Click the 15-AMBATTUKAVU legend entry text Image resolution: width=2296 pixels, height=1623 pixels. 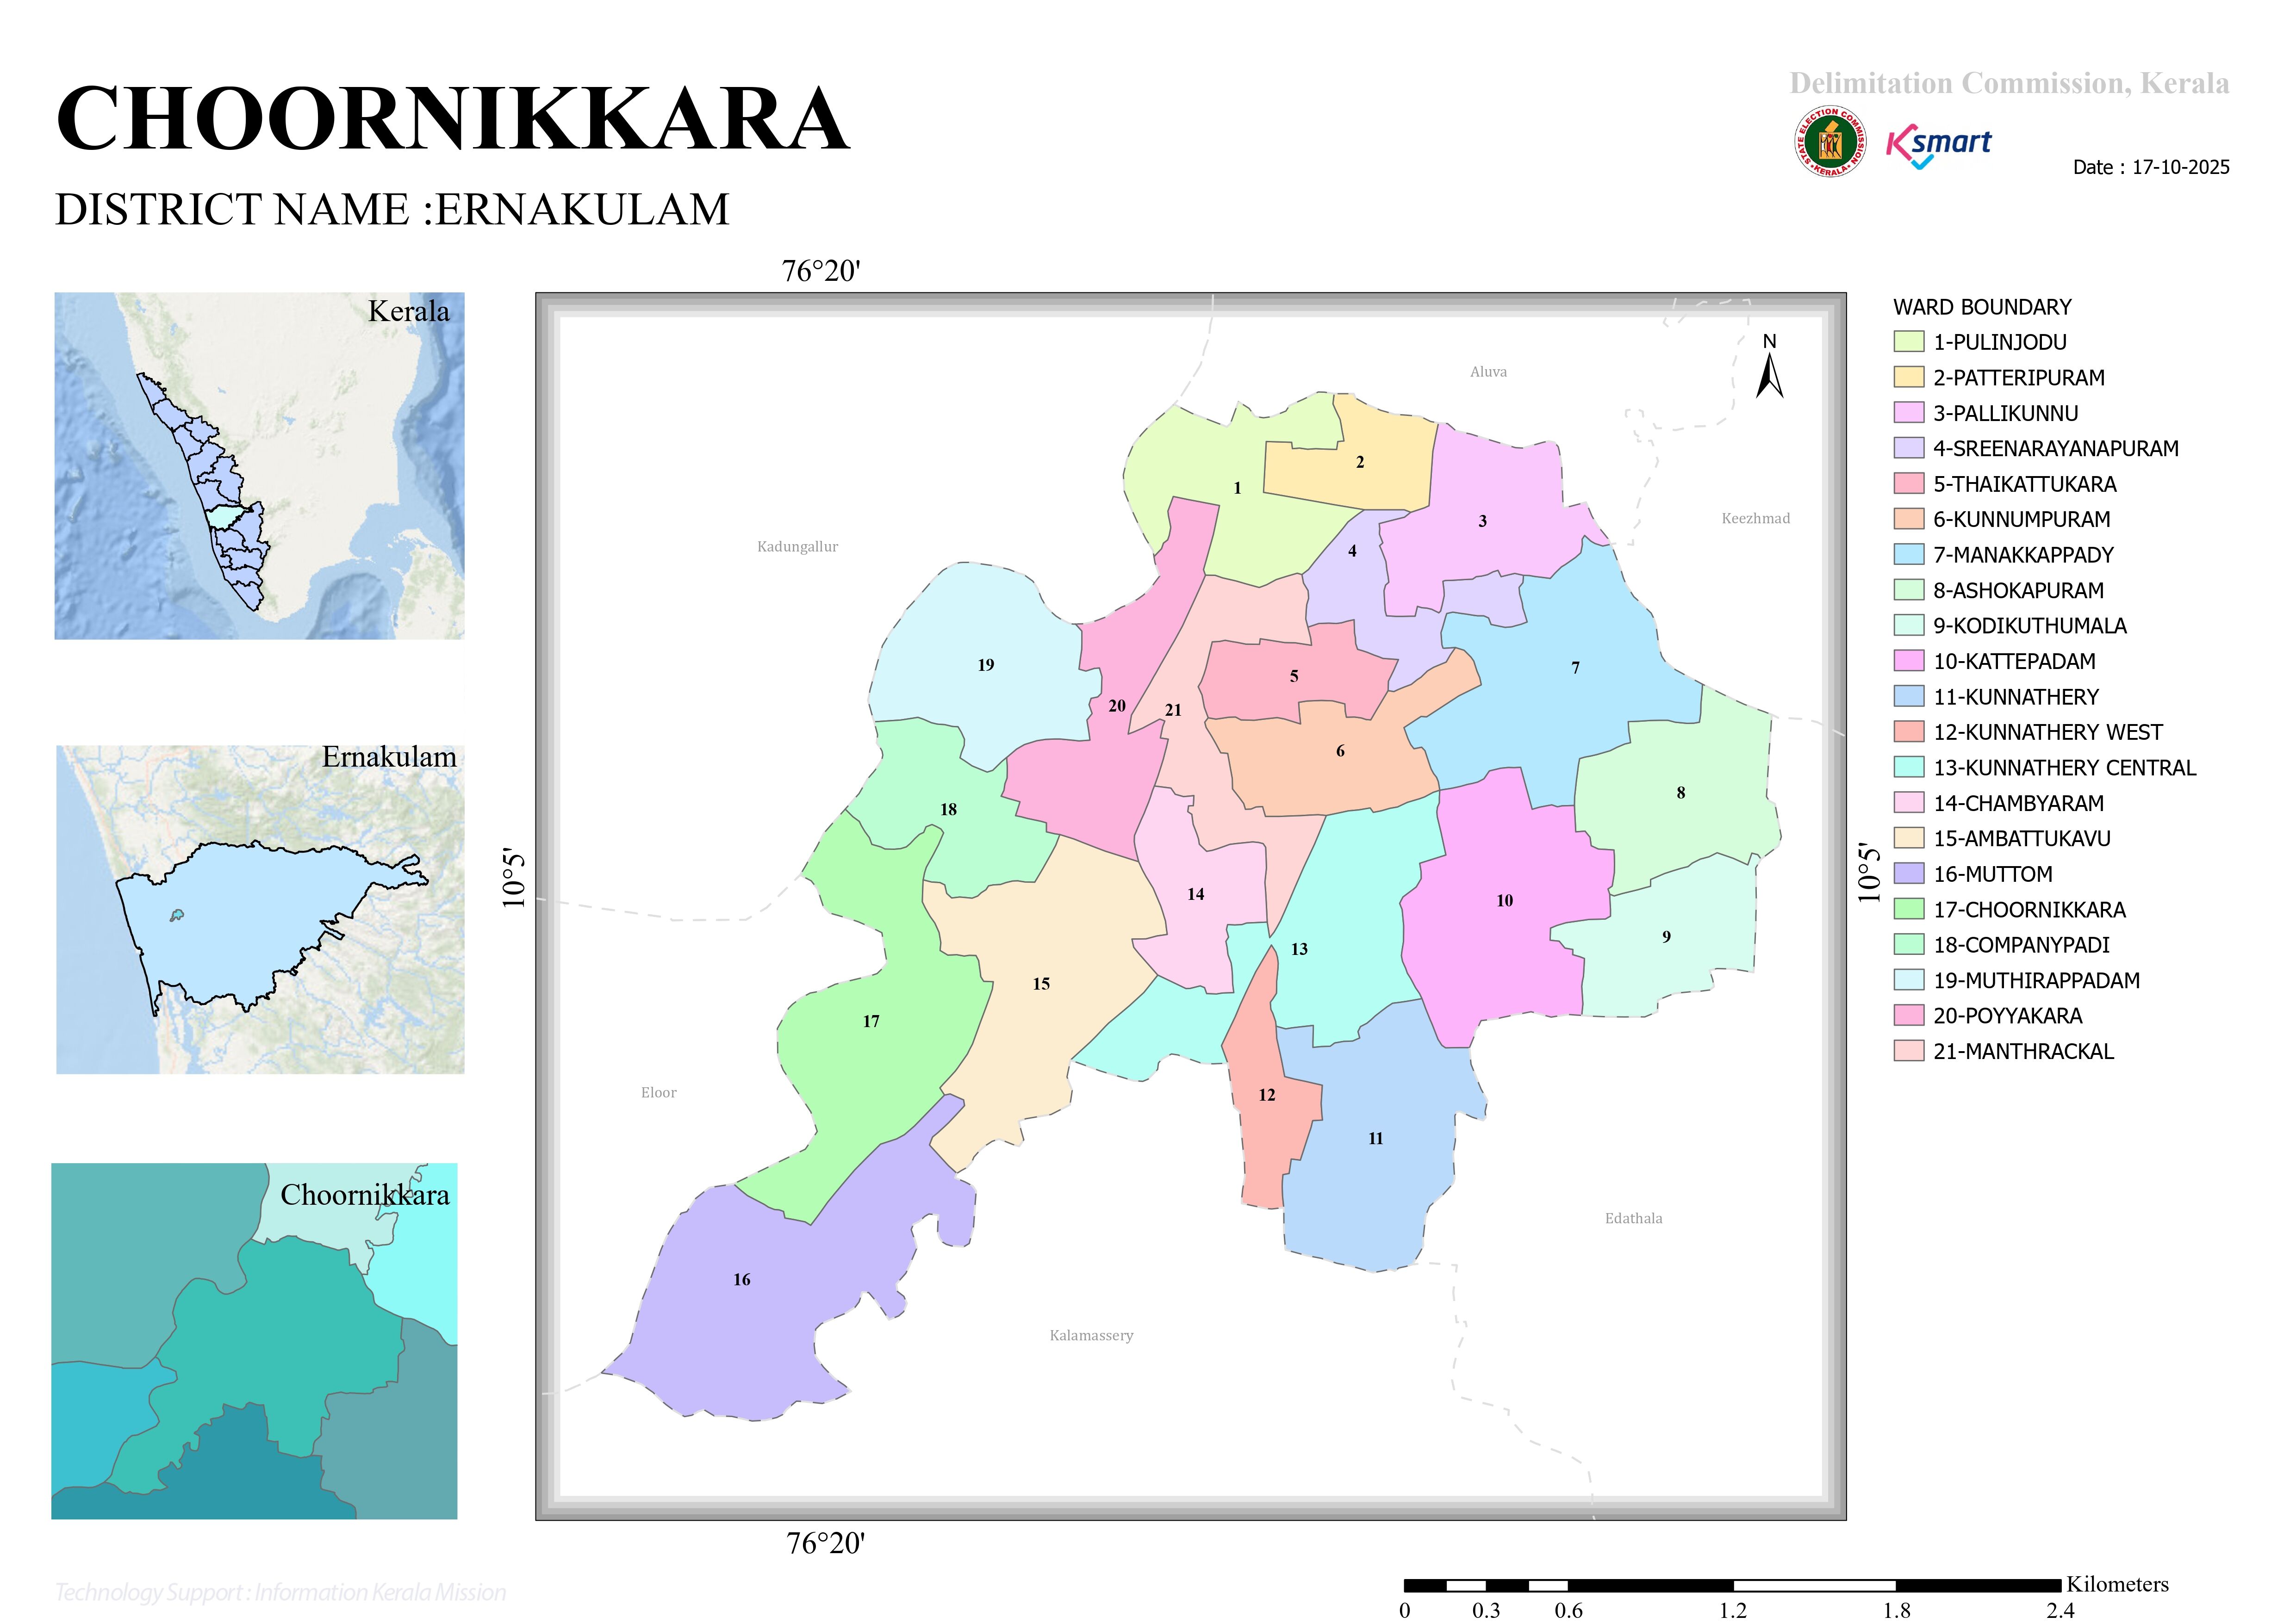2022,838
